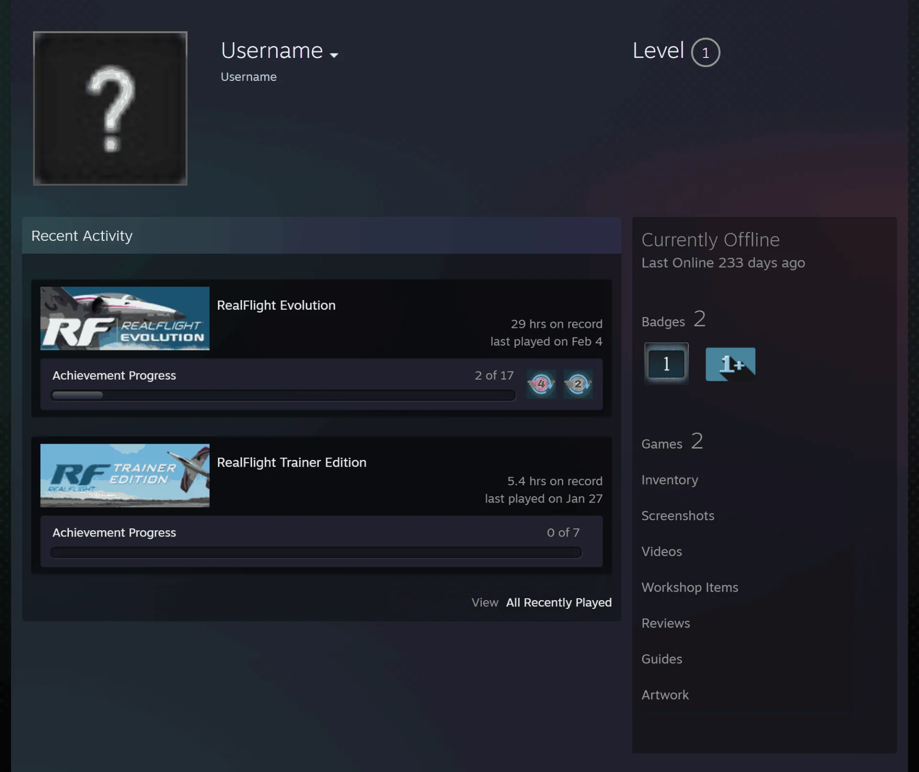Select the small Username subtitle text
Image resolution: width=919 pixels, height=772 pixels.
pyautogui.click(x=248, y=77)
